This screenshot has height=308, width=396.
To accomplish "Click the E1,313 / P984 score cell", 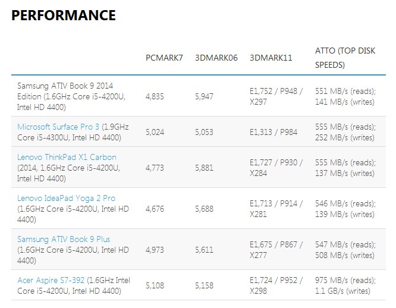I will (274, 132).
